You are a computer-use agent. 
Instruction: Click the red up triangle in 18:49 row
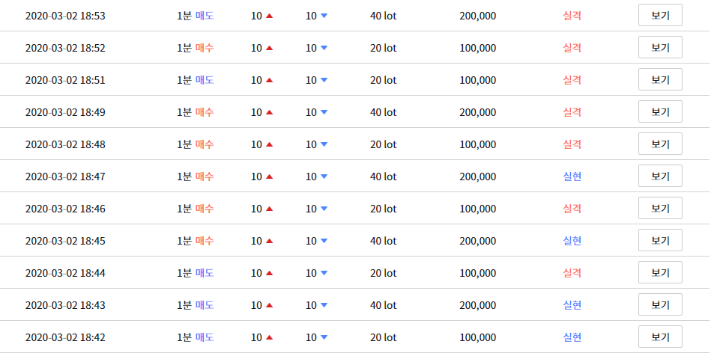coord(270,112)
